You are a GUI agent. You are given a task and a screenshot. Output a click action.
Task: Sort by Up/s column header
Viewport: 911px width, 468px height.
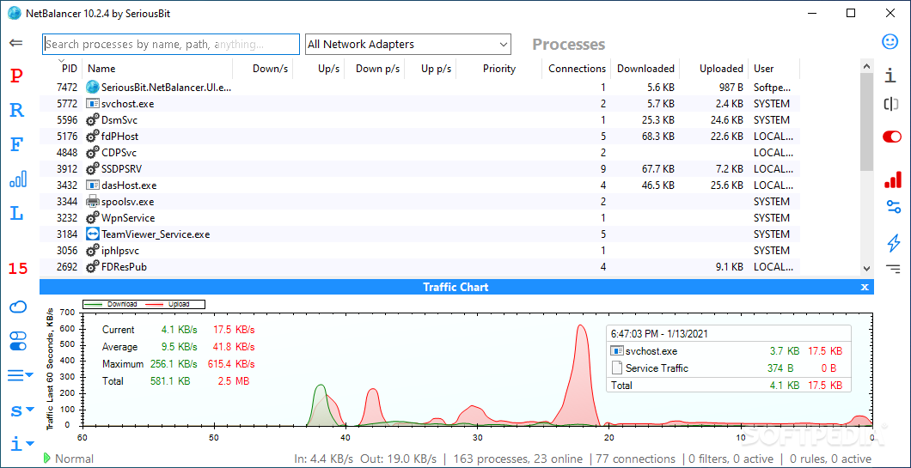tap(319, 69)
